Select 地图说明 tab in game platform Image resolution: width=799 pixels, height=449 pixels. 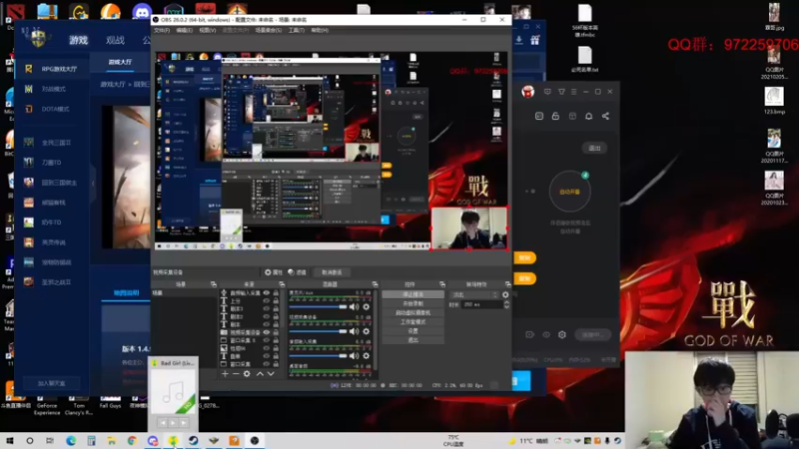[x=126, y=292]
